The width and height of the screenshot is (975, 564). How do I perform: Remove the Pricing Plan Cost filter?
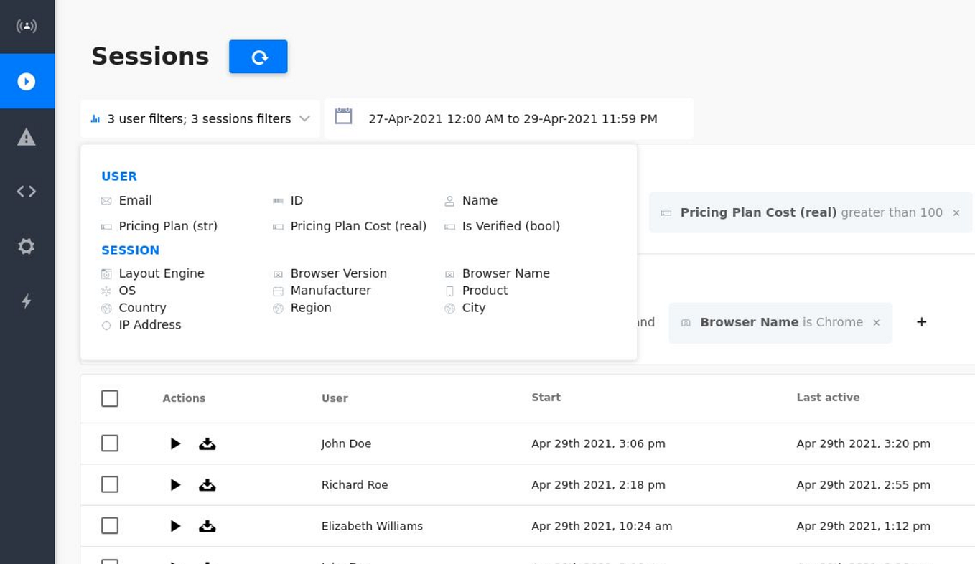pyautogui.click(x=956, y=212)
